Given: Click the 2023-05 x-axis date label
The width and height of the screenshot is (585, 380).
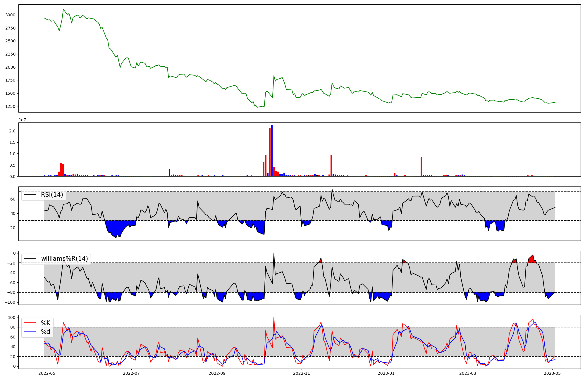Looking at the screenshot, I should (x=552, y=373).
